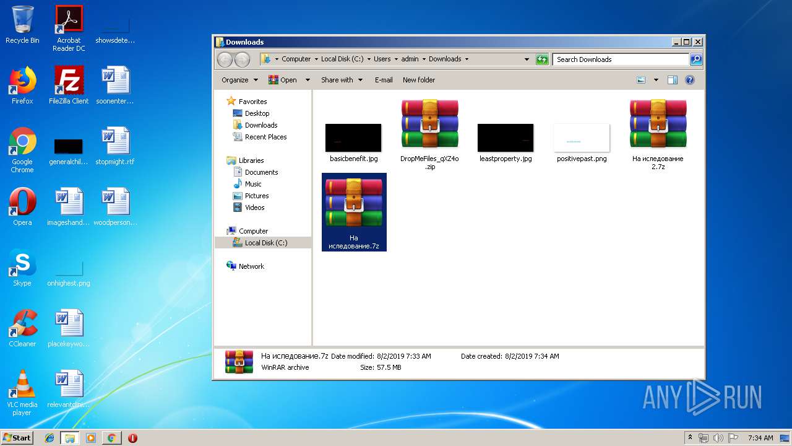This screenshot has width=792, height=446.
Task: Expand the Open button dropdown arrow
Action: pos(308,80)
